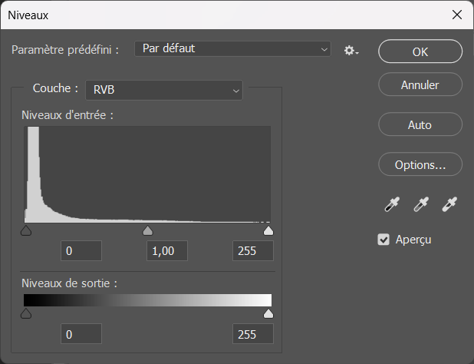Open the Options… dialog
The width and height of the screenshot is (474, 364).
click(x=420, y=164)
